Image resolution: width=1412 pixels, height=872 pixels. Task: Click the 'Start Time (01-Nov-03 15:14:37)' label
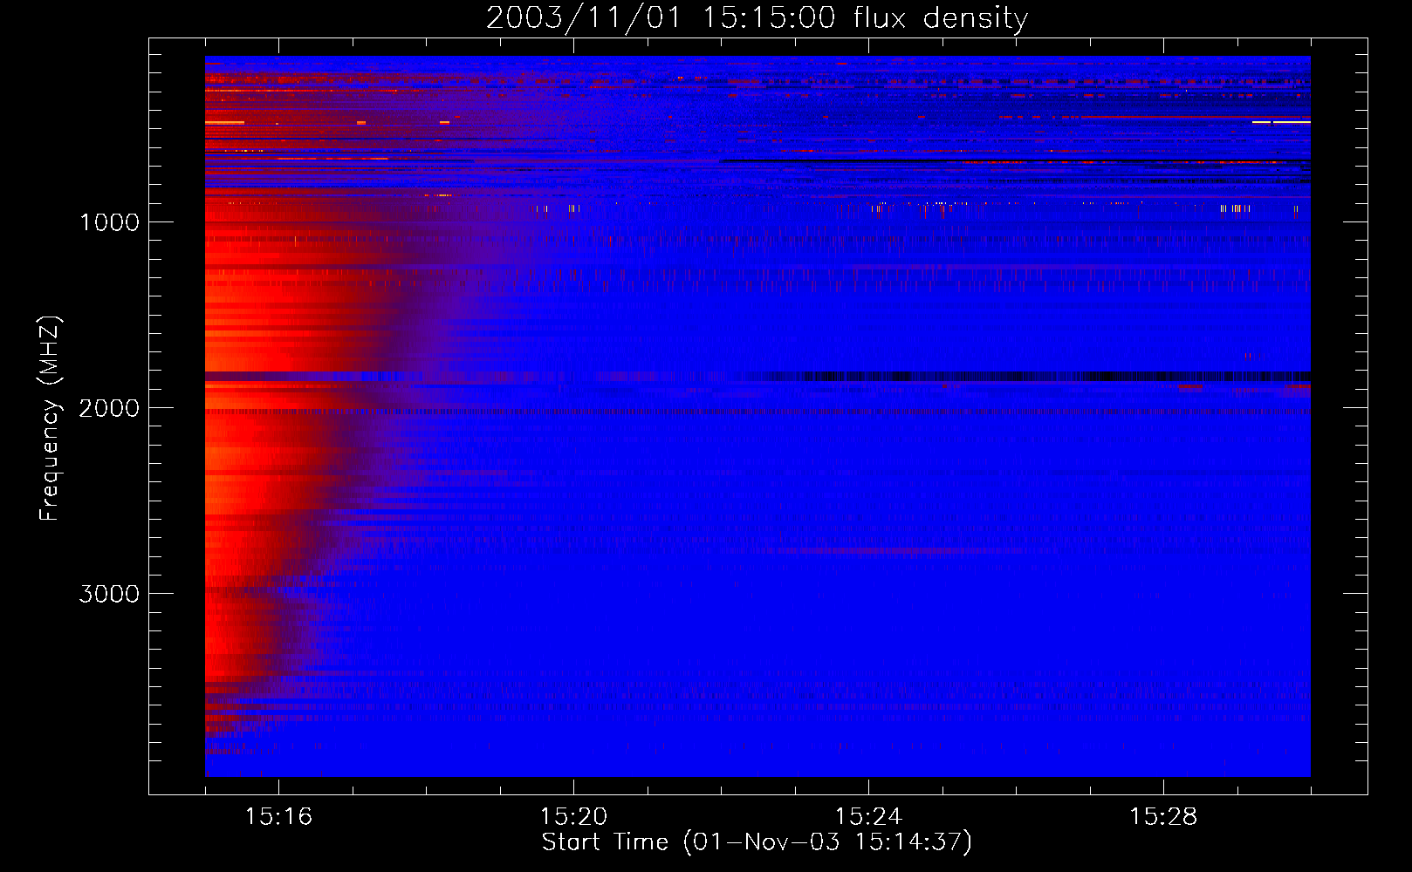point(757,842)
